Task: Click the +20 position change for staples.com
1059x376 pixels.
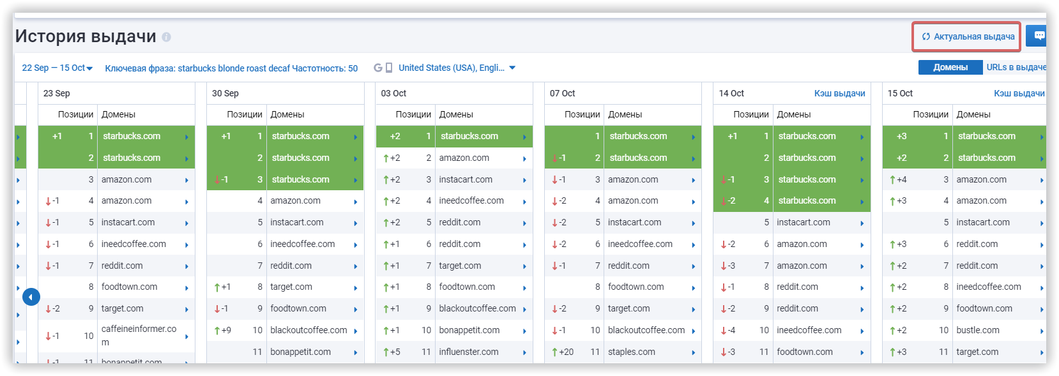Action: (563, 352)
